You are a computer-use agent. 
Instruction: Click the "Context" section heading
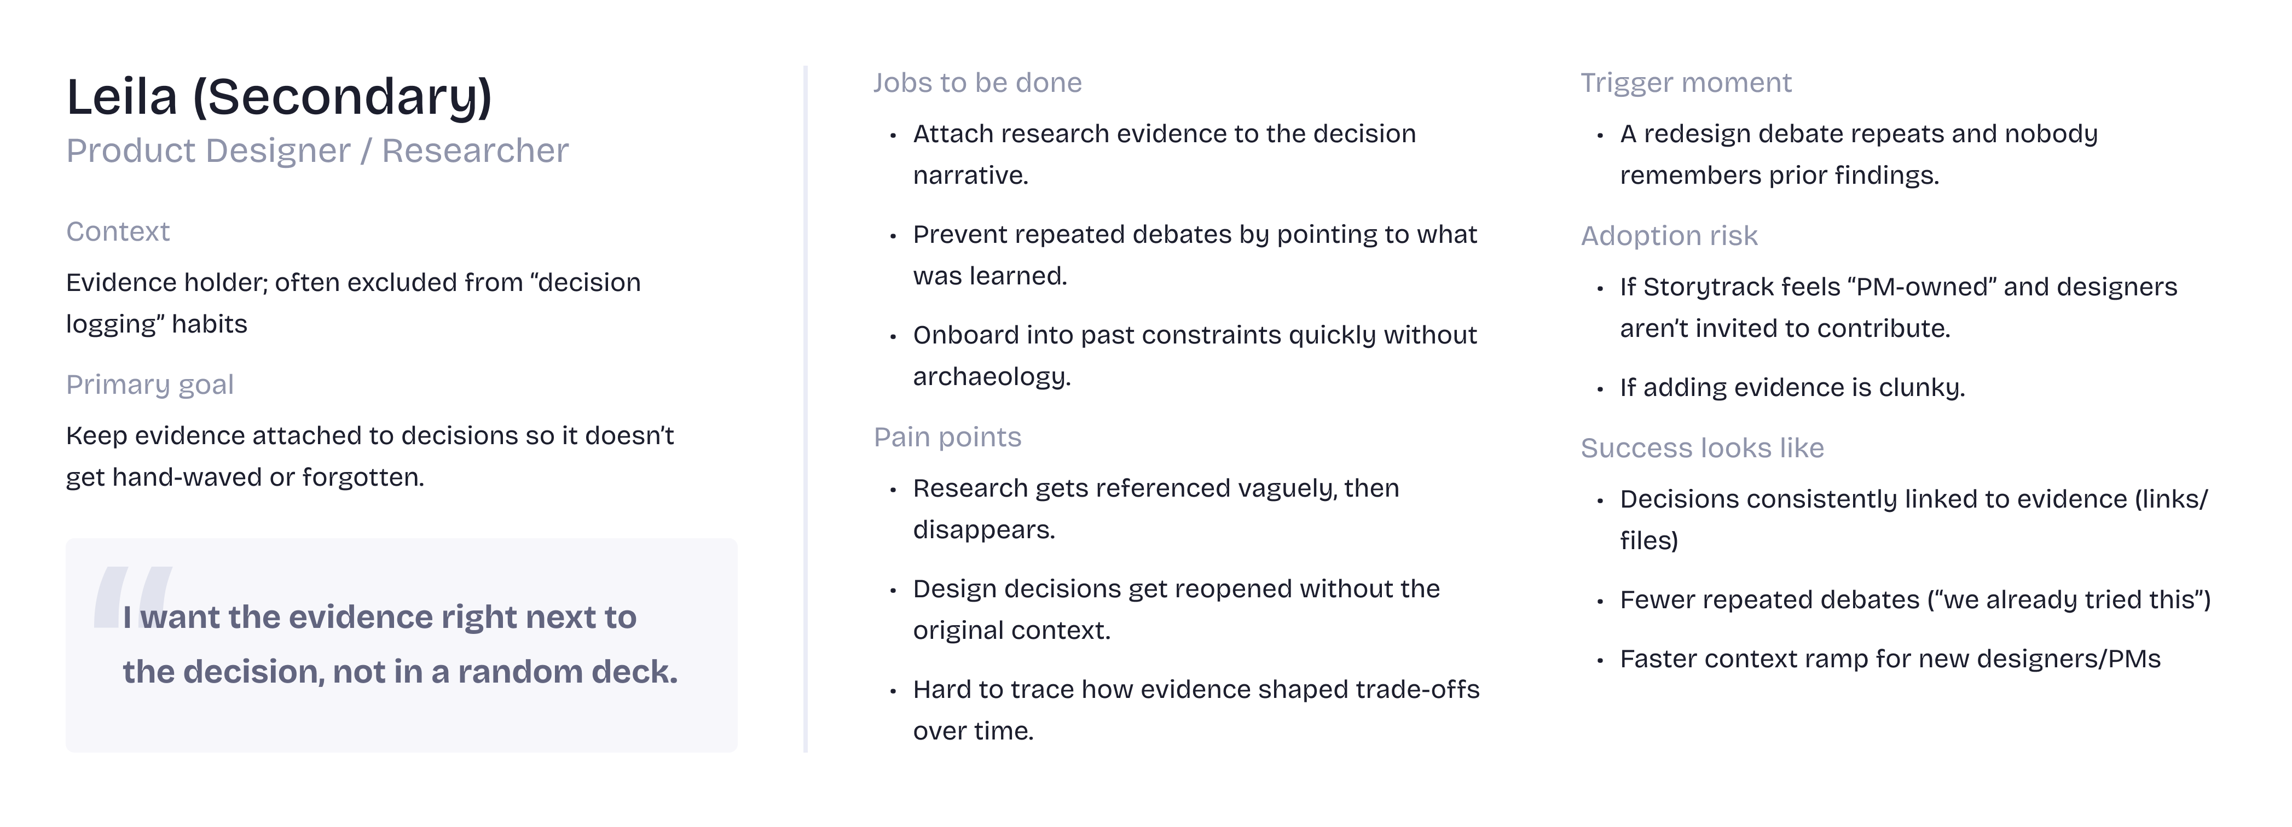point(118,231)
